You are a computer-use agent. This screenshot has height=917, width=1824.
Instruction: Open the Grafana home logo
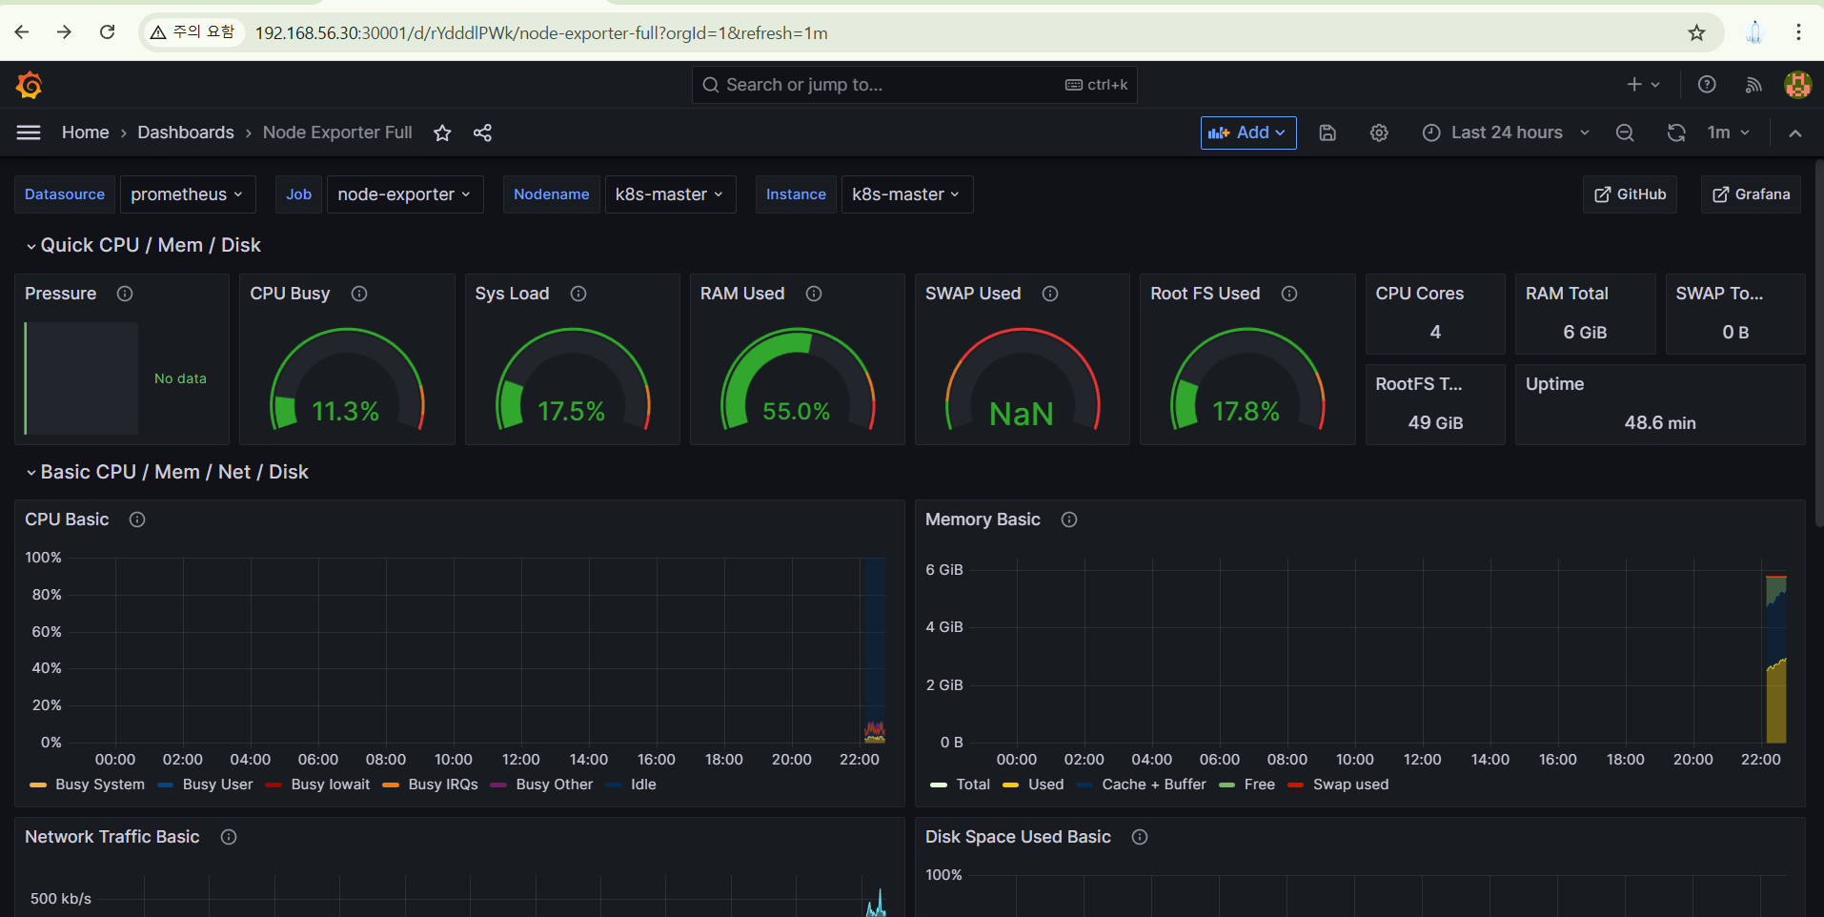point(30,85)
